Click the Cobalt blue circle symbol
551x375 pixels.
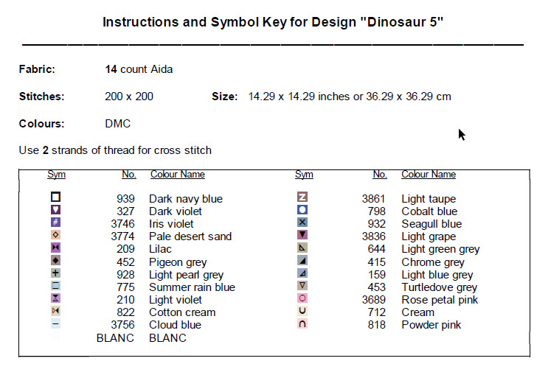(302, 210)
